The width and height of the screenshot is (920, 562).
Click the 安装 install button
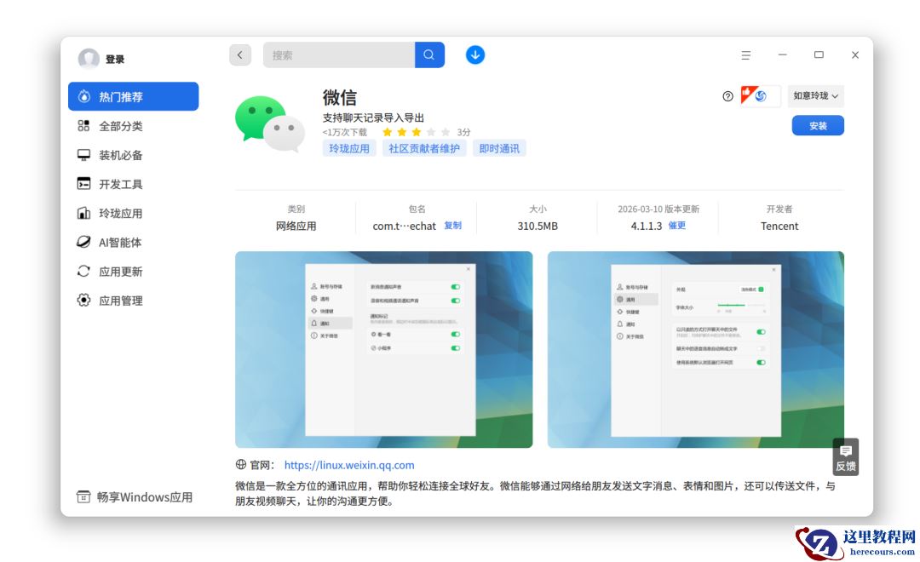[x=817, y=125]
